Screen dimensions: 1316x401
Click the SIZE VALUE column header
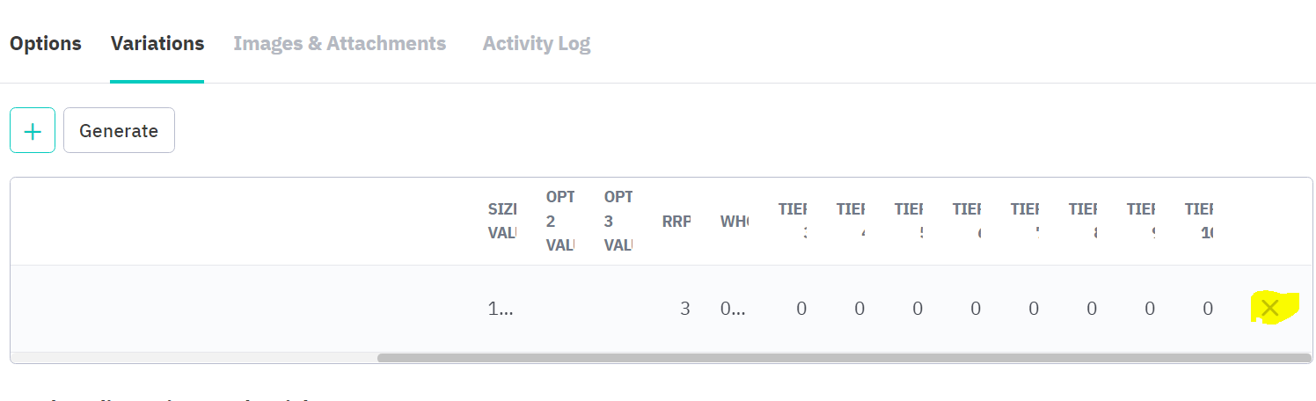click(501, 222)
